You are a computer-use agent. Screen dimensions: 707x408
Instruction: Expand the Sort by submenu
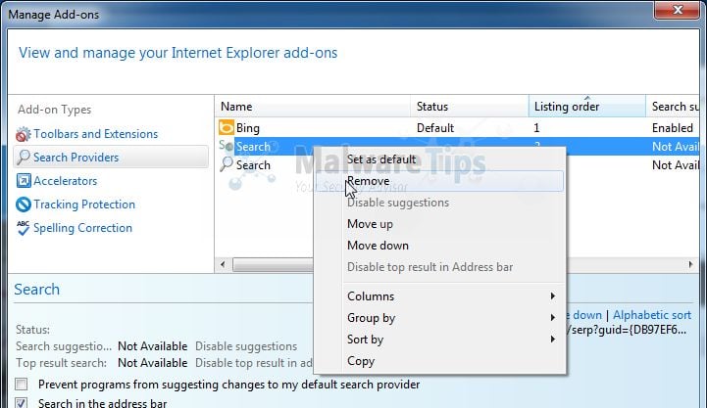tap(451, 340)
